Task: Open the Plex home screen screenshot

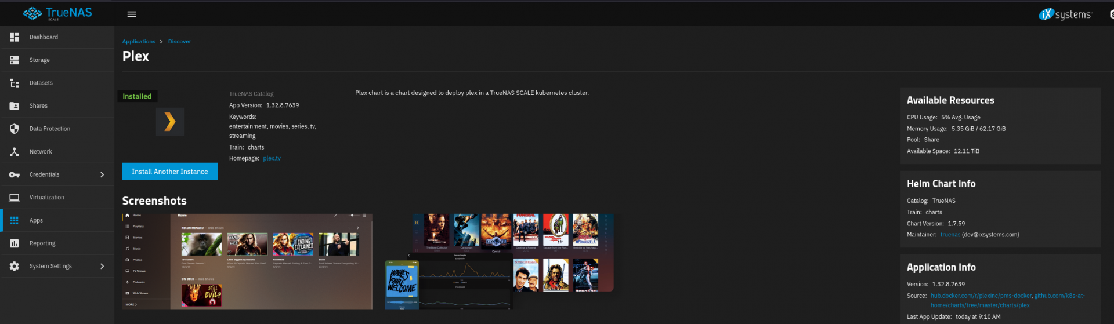Action: (x=248, y=261)
